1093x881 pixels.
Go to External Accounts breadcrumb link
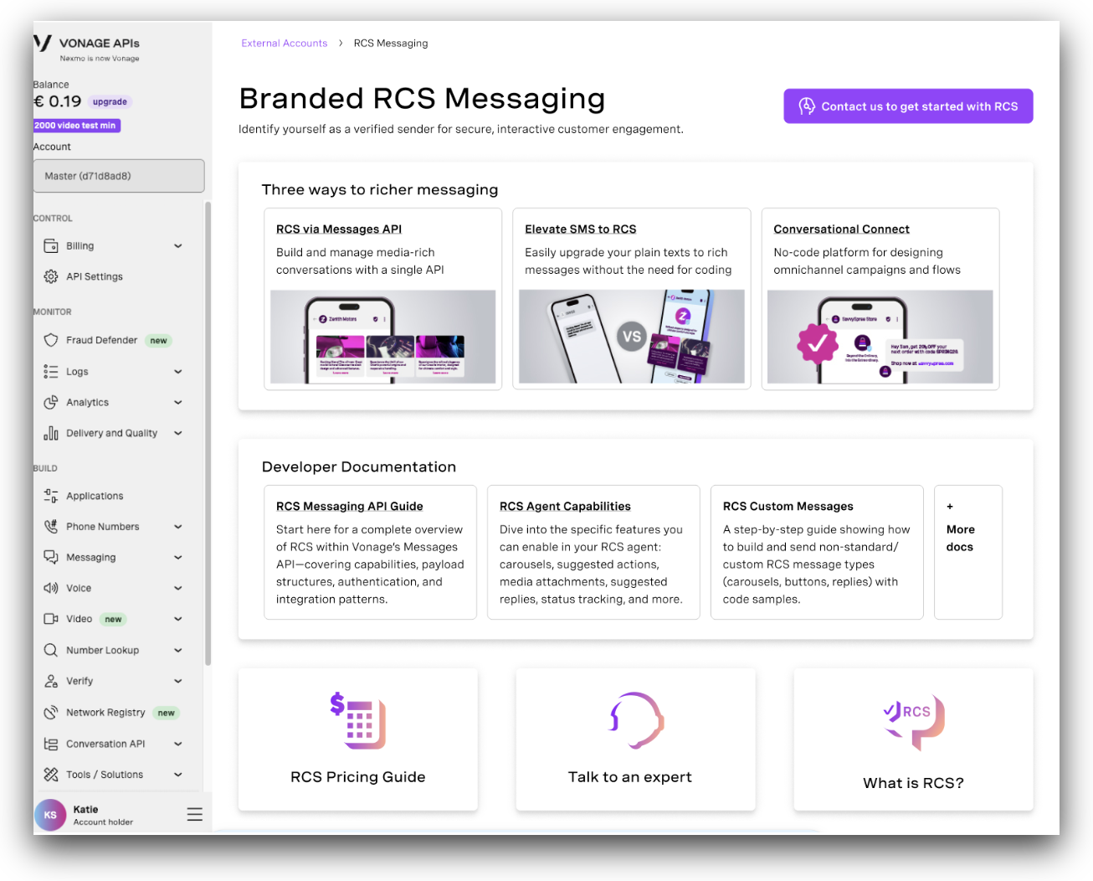click(284, 44)
